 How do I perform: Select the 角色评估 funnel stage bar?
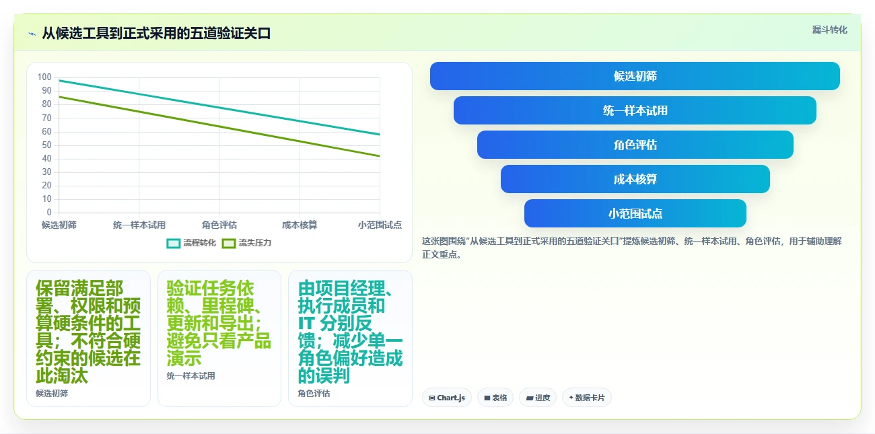point(635,145)
